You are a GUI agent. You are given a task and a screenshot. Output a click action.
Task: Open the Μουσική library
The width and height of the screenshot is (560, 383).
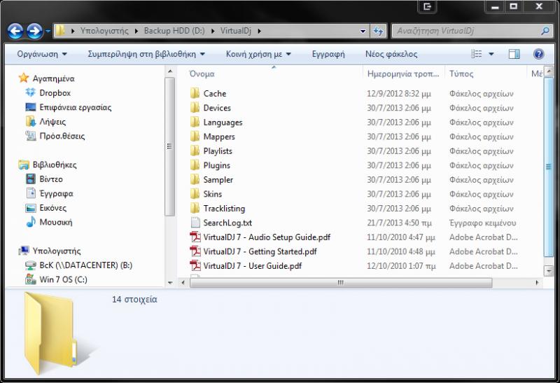[x=49, y=222]
